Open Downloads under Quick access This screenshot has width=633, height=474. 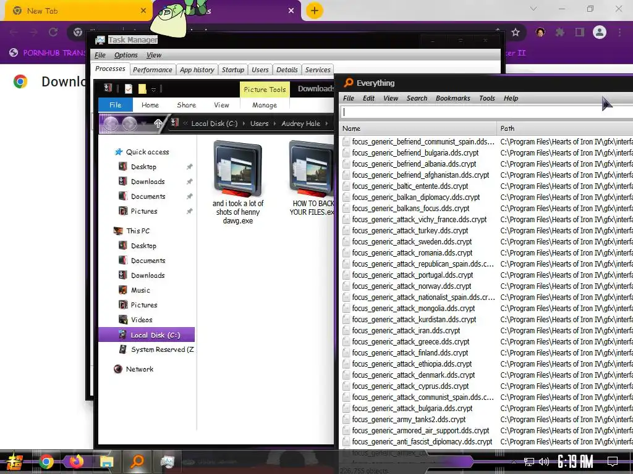[148, 182]
